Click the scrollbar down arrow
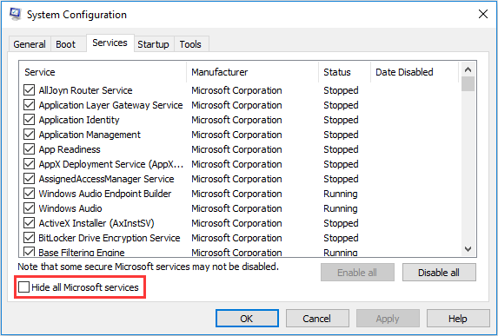 pos(468,249)
